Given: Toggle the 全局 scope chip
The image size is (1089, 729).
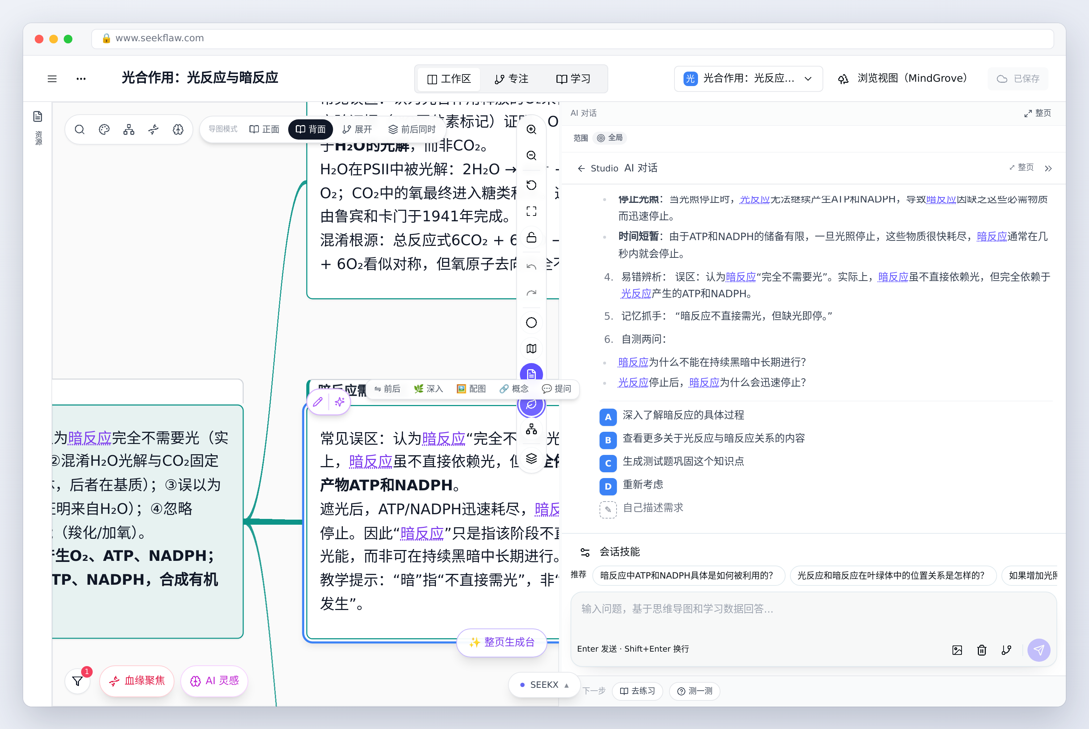Looking at the screenshot, I should [x=610, y=138].
